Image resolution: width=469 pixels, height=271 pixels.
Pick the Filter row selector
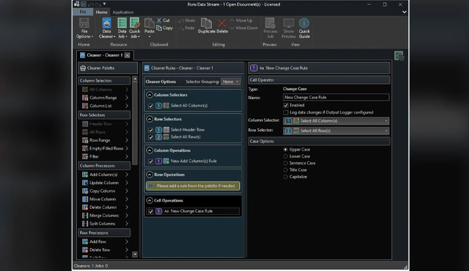pyautogui.click(x=104, y=156)
